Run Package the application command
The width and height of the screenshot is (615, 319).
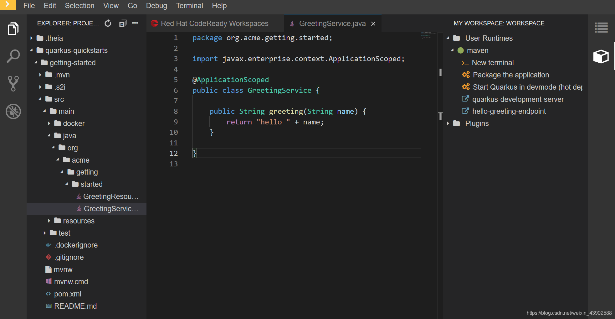(x=511, y=75)
